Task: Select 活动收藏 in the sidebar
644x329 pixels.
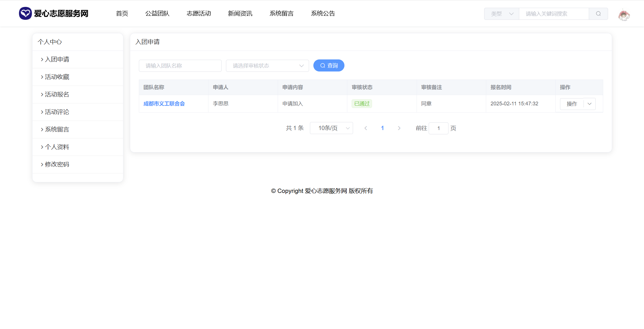Action: pyautogui.click(x=57, y=77)
